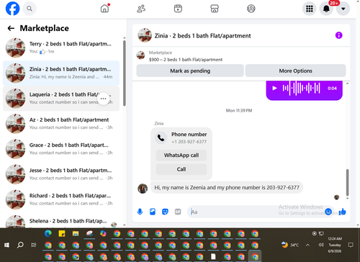
Task: Open the Az conversation
Action: (61, 124)
